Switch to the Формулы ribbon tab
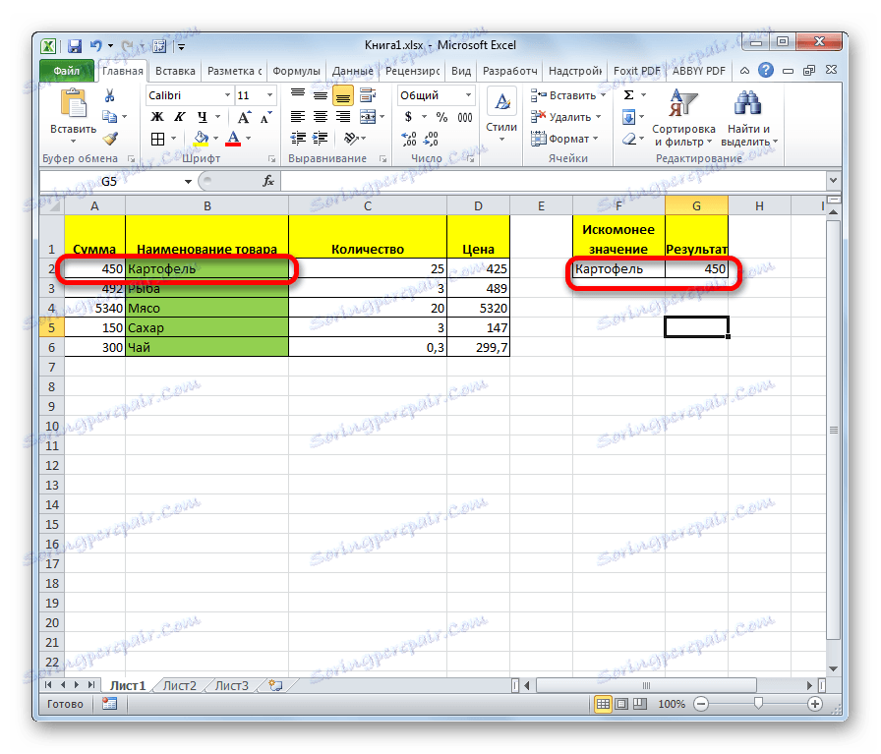Image resolution: width=881 pixels, height=754 pixels. click(296, 71)
